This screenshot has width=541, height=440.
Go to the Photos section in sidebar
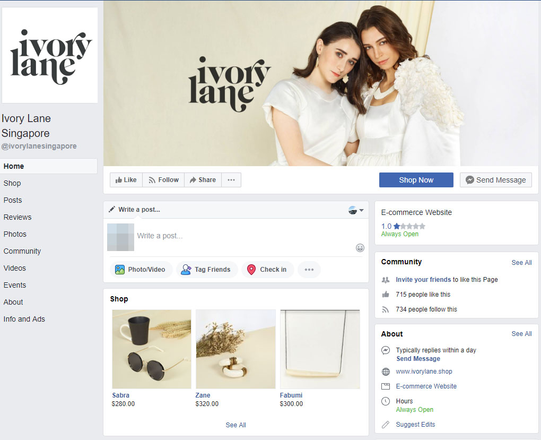[15, 234]
